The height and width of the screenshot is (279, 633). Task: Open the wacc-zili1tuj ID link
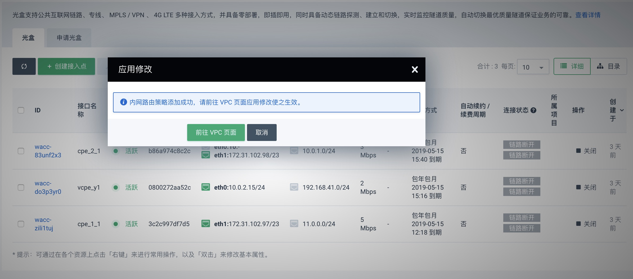[x=44, y=224]
